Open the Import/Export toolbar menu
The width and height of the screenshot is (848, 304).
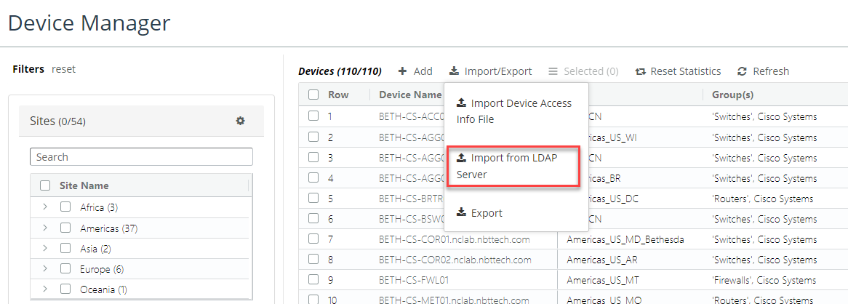(490, 71)
